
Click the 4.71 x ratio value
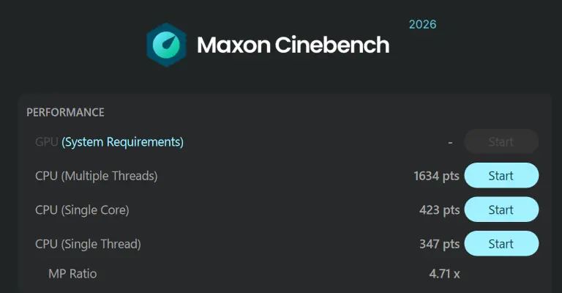point(444,274)
